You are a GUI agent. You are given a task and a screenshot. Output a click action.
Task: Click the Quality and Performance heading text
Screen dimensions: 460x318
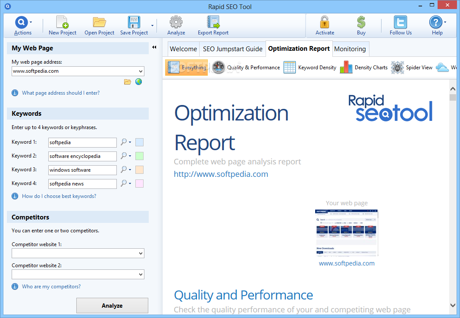point(244,295)
